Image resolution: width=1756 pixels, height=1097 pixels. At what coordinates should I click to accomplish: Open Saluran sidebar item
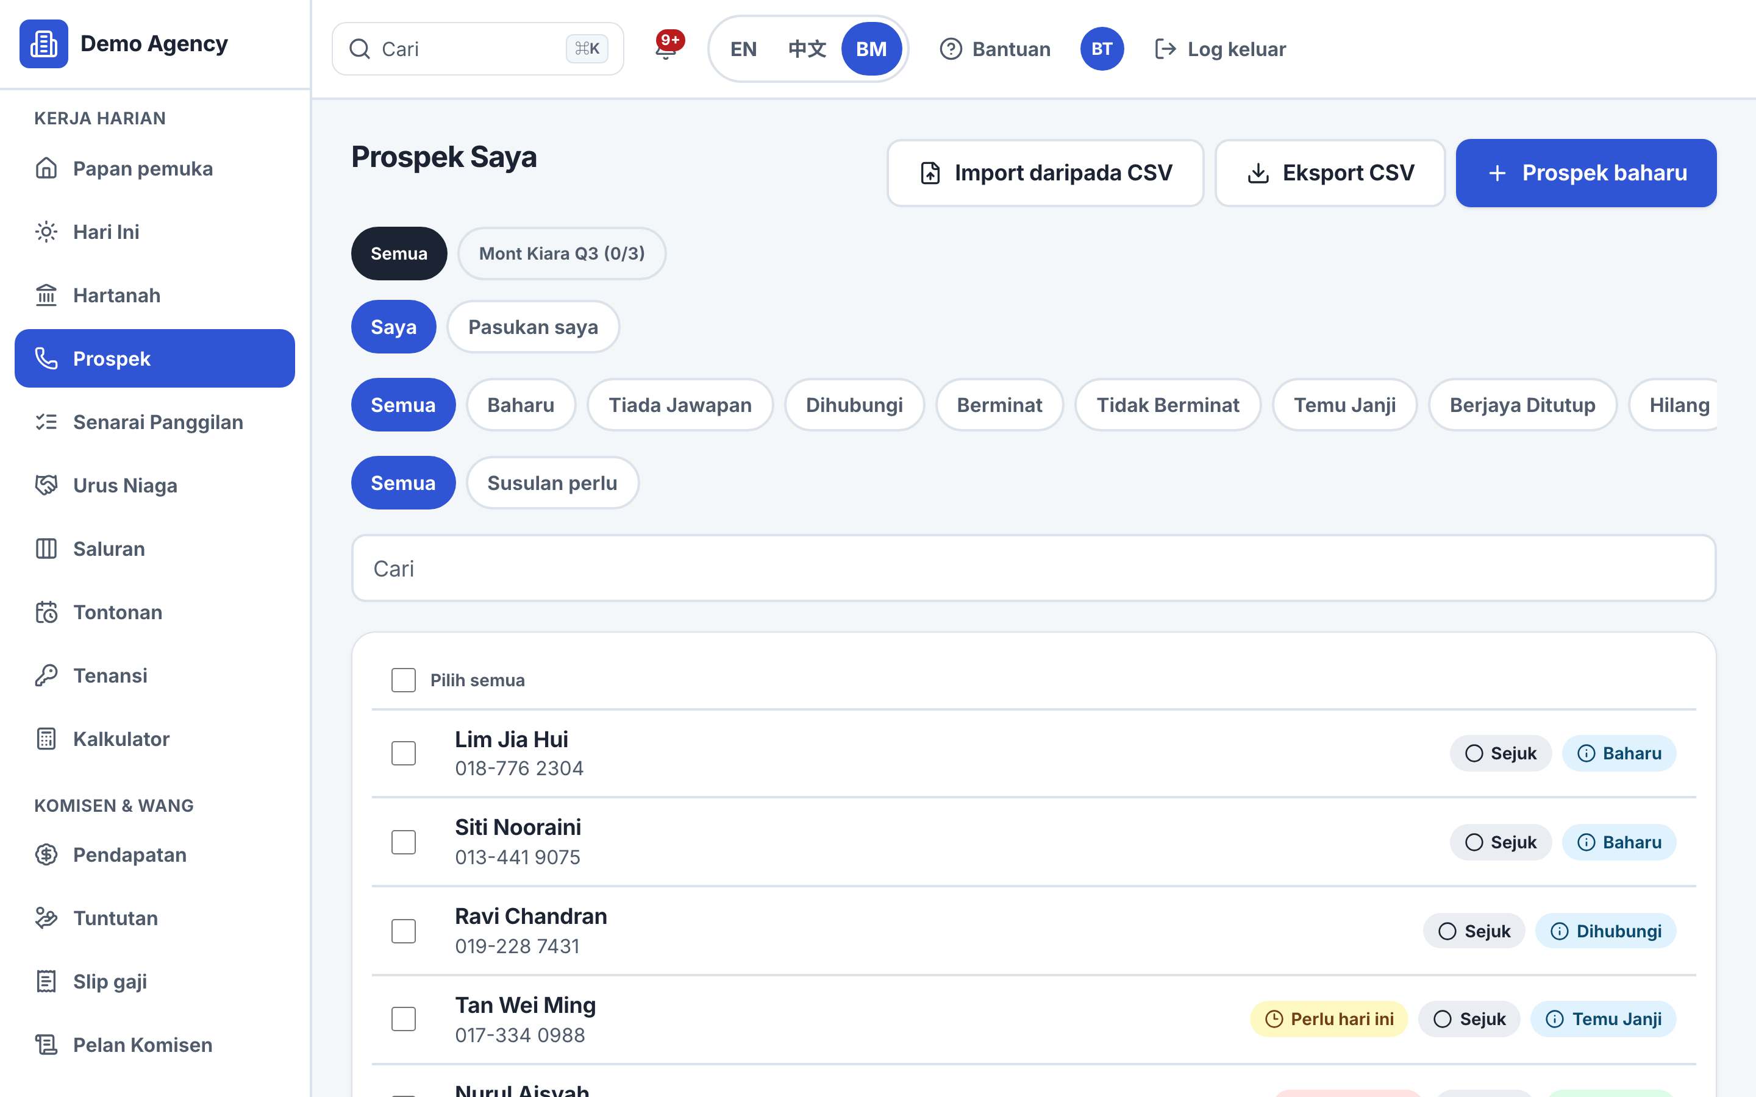pos(154,548)
